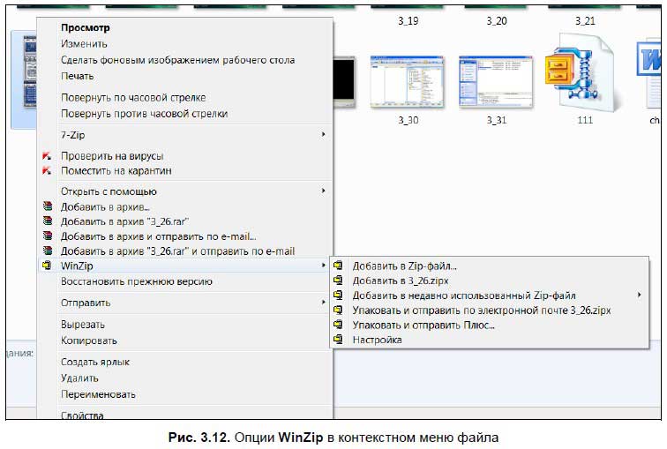The image size is (667, 449).
Task: Choose Добавить в Zip-файл... in WinZip submenu
Action: point(404,266)
